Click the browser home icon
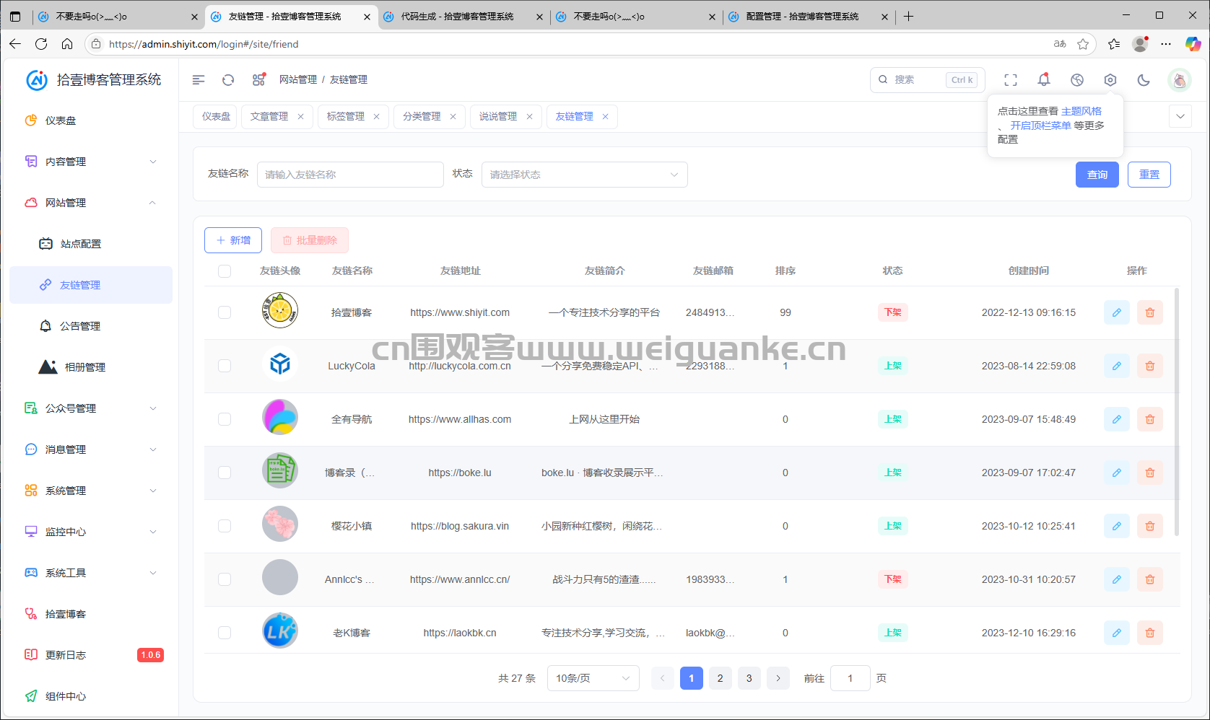Image resolution: width=1210 pixels, height=720 pixels. (67, 44)
